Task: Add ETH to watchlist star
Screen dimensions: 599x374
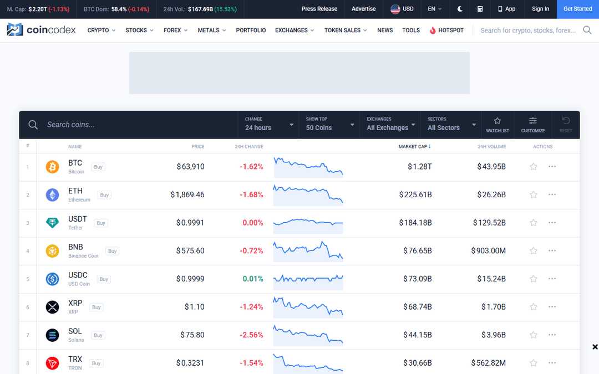Action: (534, 194)
